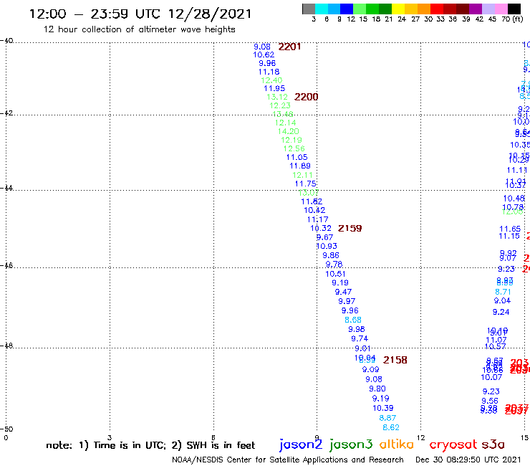Click the right-track value 11.15
This screenshot has width=530, height=466.
pos(509,236)
